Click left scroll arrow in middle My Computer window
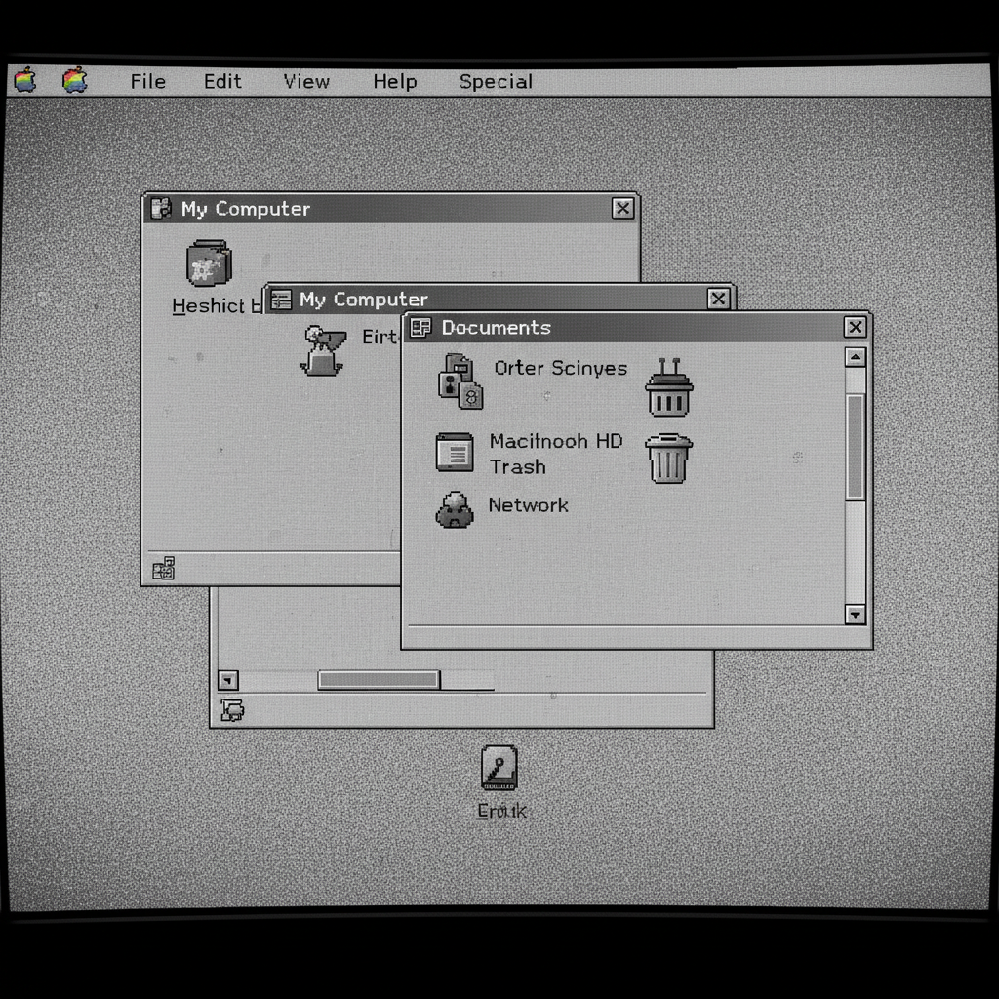Viewport: 999px width, 999px height. [x=228, y=680]
